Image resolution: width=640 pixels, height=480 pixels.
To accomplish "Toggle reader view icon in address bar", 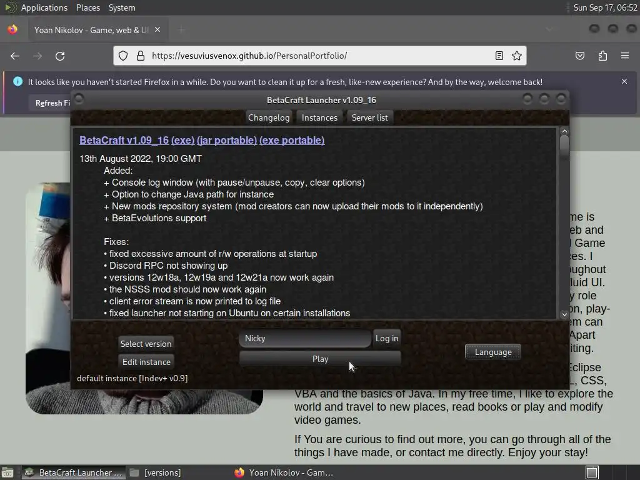I will pos(499,56).
